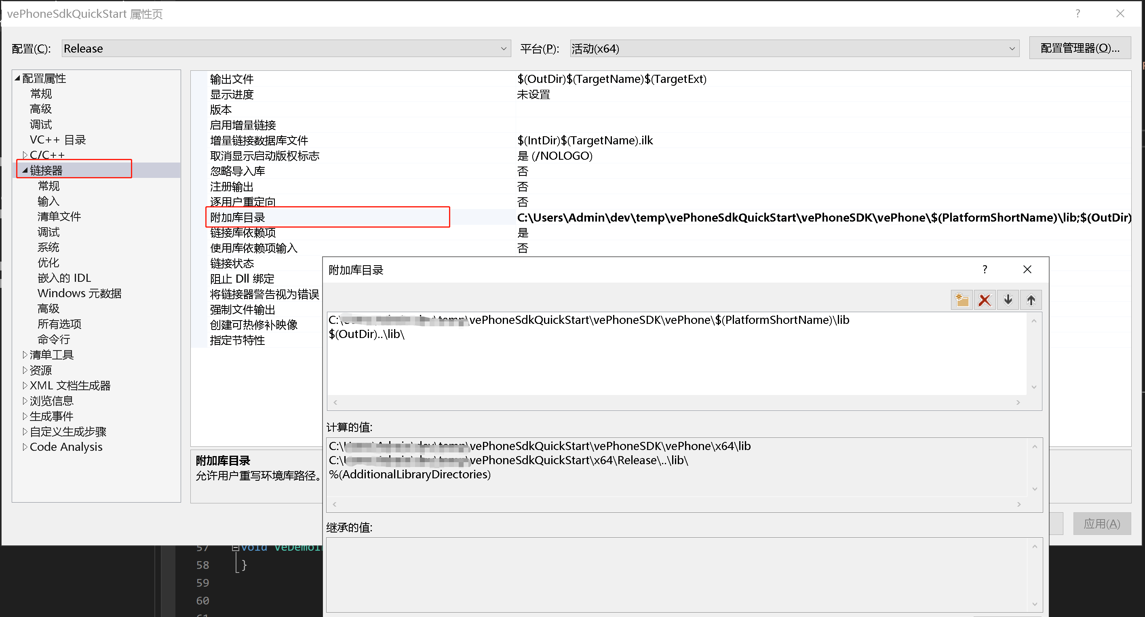Viewport: 1145px width, 617px height.
Task: Click the $(OutDir)..\lib\ entry line
Action: click(x=366, y=334)
